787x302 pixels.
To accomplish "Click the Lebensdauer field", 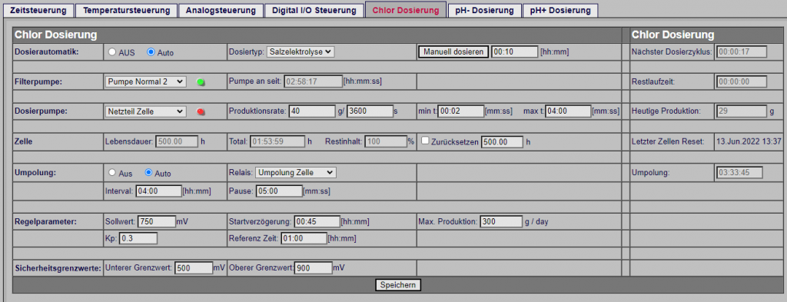I will click(x=178, y=142).
